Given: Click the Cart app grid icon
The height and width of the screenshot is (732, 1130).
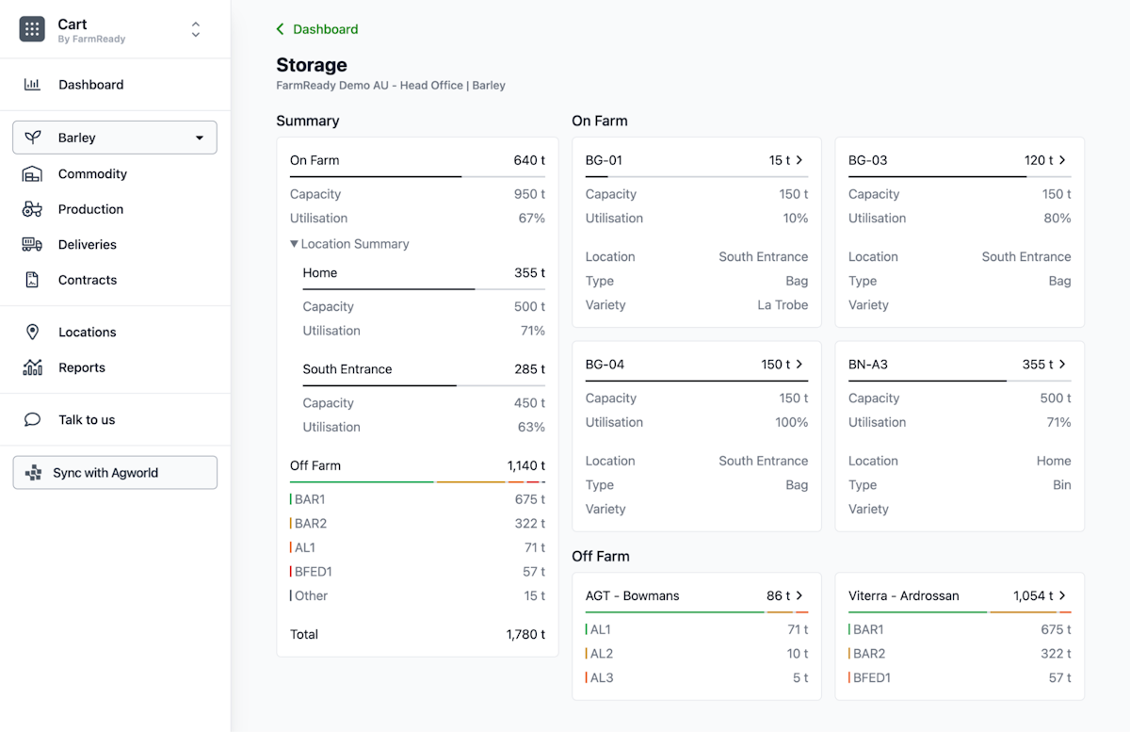Looking at the screenshot, I should click(32, 29).
